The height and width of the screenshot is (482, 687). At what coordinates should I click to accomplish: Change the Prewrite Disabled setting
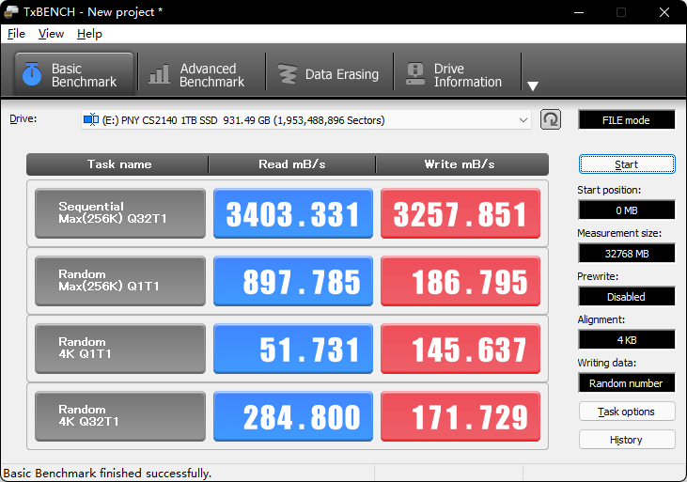click(x=627, y=297)
